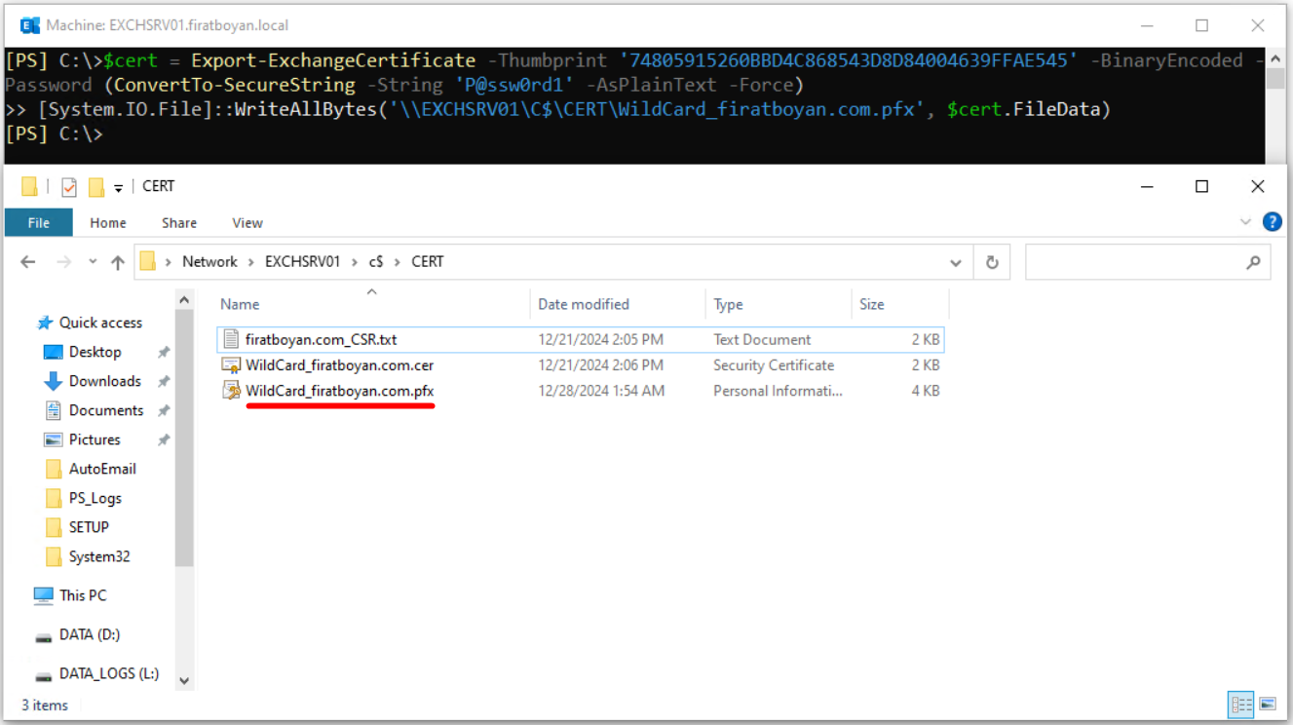This screenshot has height=725, width=1293.
Task: Go forward with the right arrow
Action: (x=63, y=262)
